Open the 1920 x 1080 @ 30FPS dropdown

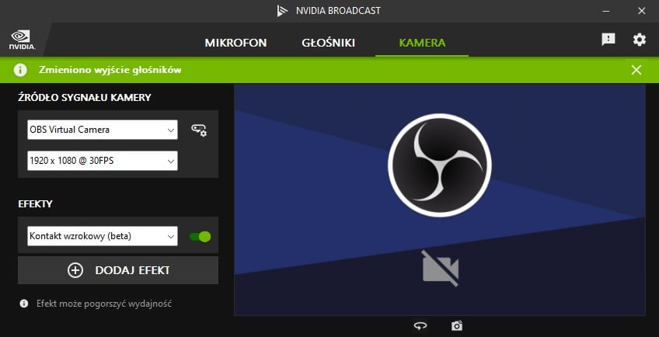(102, 161)
